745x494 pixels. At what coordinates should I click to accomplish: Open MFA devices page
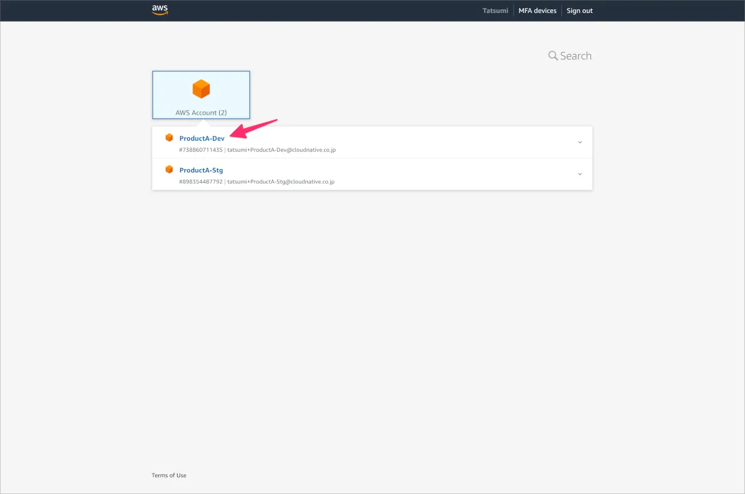(x=538, y=11)
